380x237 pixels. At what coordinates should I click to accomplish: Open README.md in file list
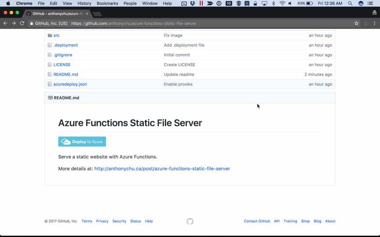point(66,75)
